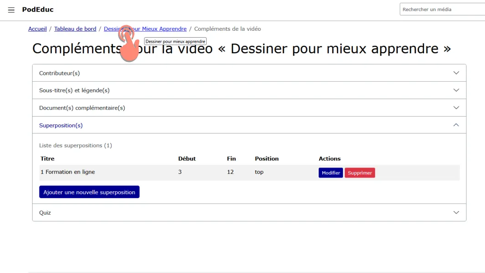Click the Actions column header

[x=330, y=158]
